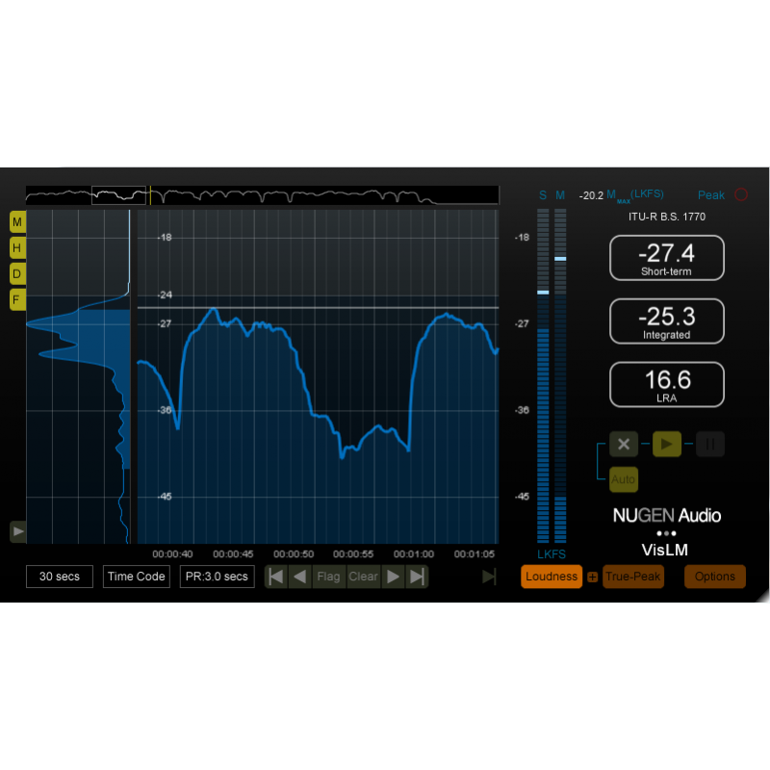Select the Loudness tab

(552, 576)
